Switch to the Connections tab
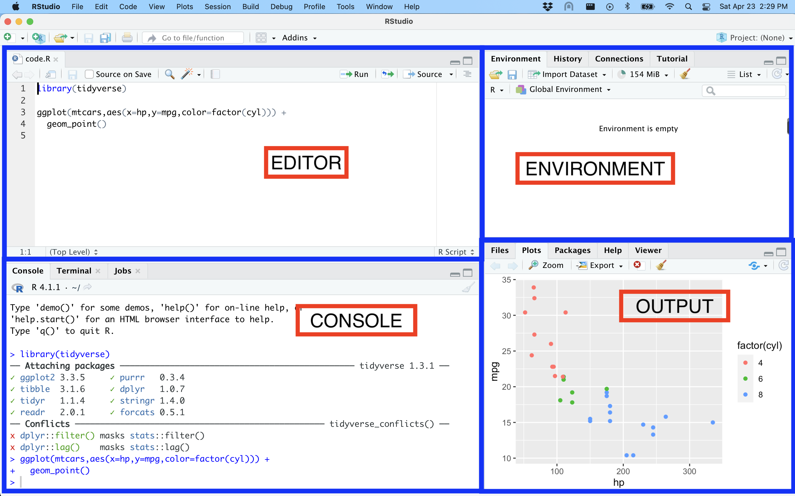The image size is (795, 496). point(619,59)
